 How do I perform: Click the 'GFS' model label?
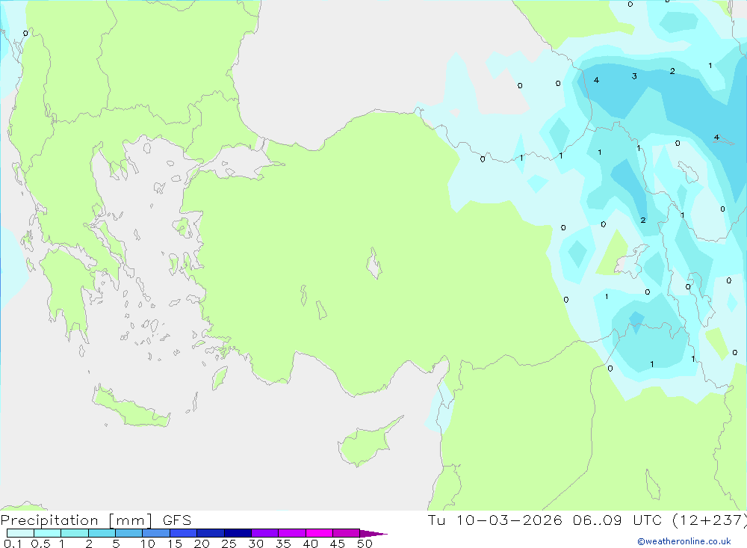(x=177, y=520)
